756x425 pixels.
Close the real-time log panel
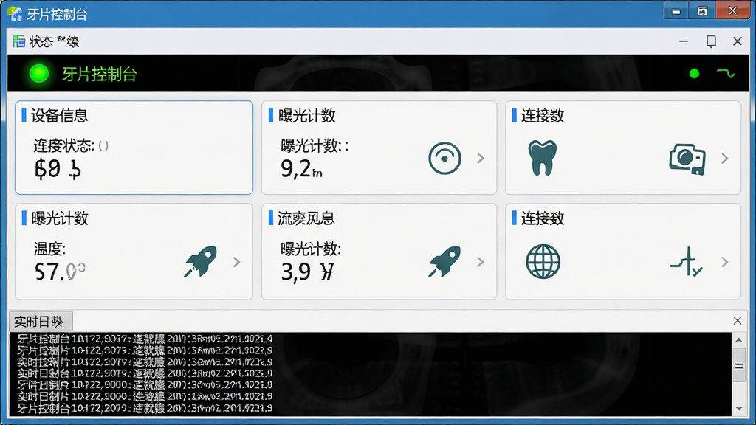pos(738,321)
